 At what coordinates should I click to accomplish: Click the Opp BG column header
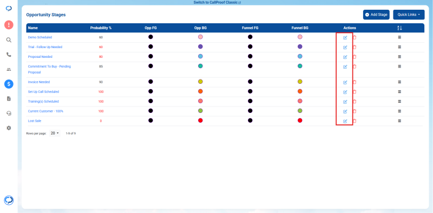pyautogui.click(x=200, y=28)
